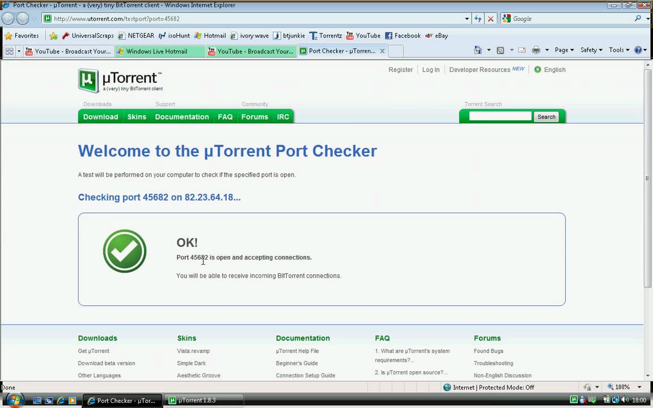Open the Safety menu
The height and width of the screenshot is (408, 653).
coord(591,50)
